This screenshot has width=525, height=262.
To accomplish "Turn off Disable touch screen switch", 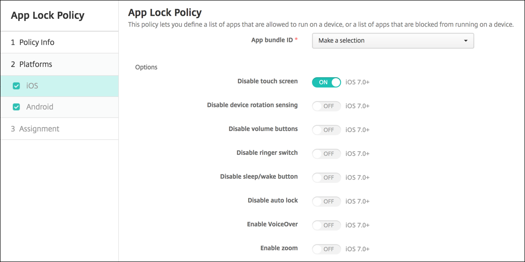I will pyautogui.click(x=326, y=82).
